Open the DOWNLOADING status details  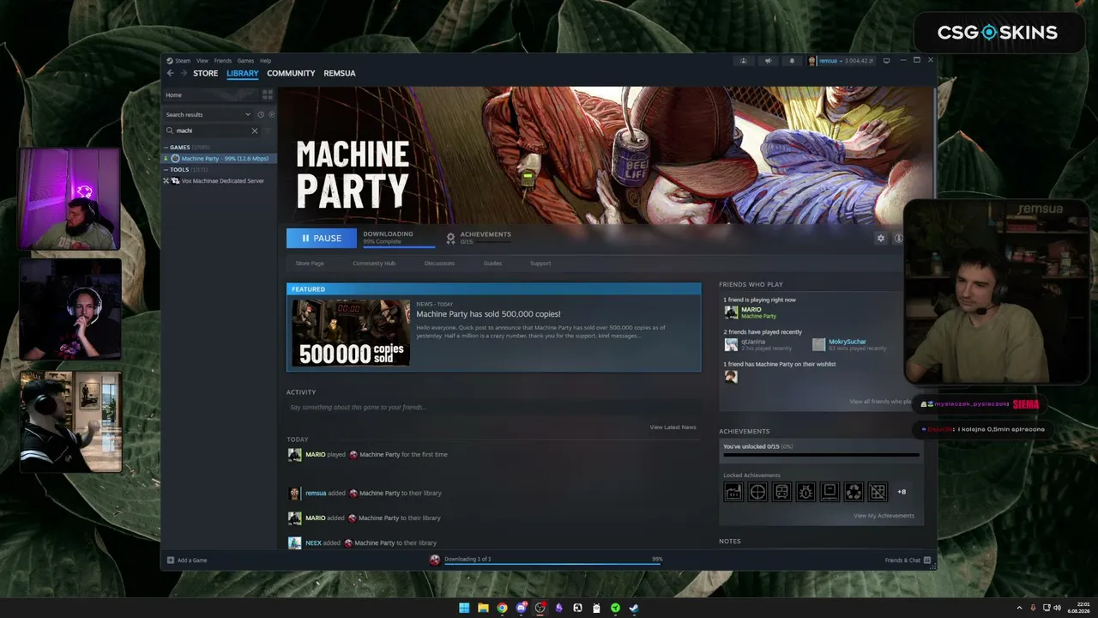tap(398, 238)
